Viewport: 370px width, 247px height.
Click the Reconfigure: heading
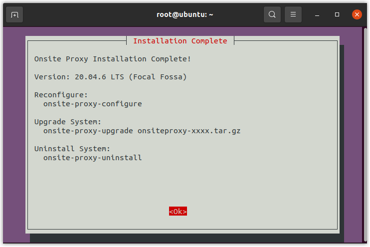(x=61, y=95)
